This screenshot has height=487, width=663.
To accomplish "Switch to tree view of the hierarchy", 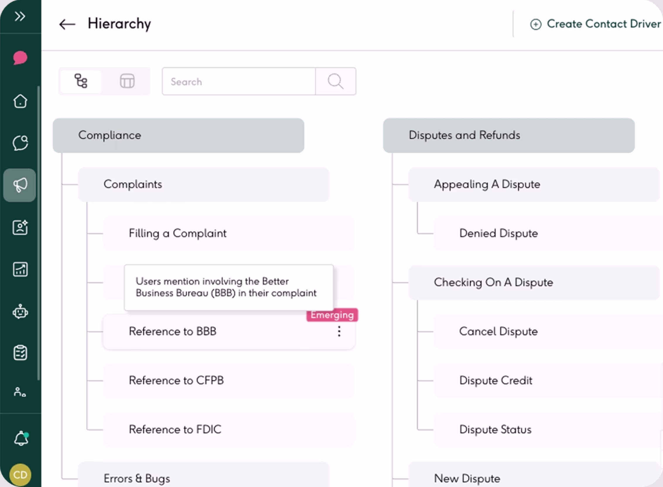I will coord(81,81).
